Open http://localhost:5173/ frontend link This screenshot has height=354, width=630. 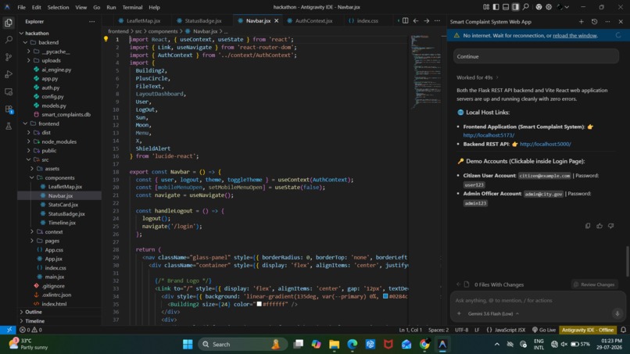[489, 135]
